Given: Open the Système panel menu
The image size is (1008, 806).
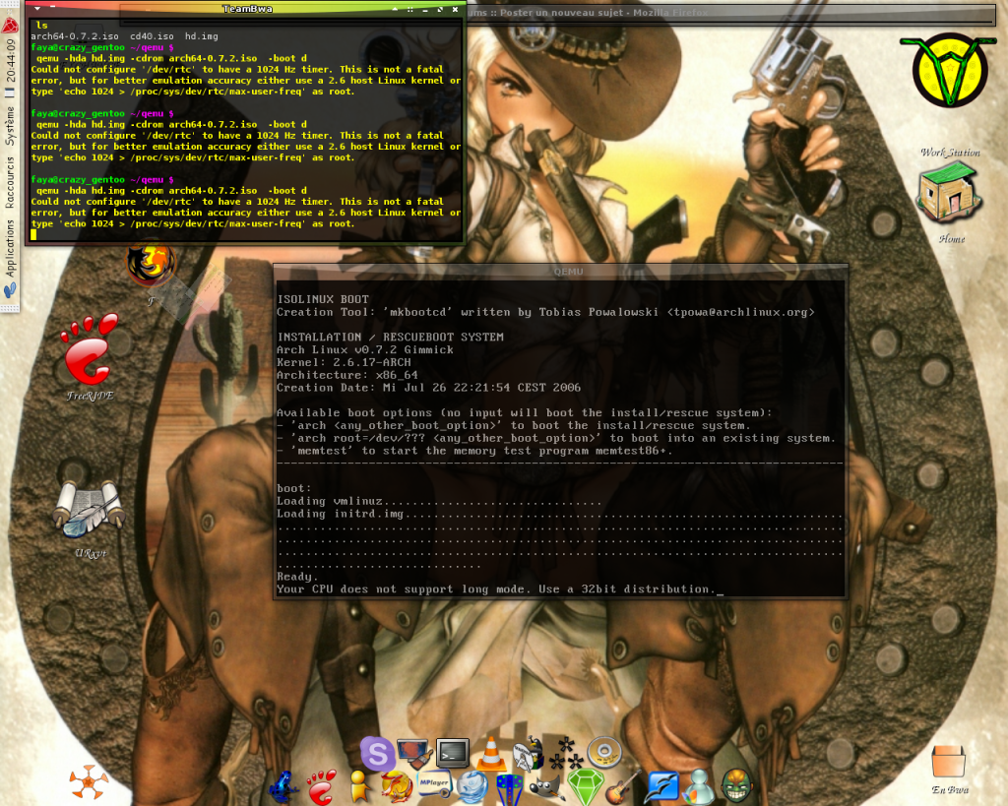Looking at the screenshot, I should [10, 125].
